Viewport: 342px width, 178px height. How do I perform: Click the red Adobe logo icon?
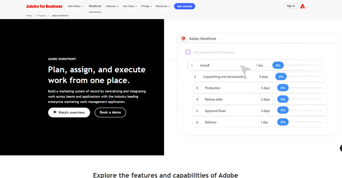(x=303, y=6)
